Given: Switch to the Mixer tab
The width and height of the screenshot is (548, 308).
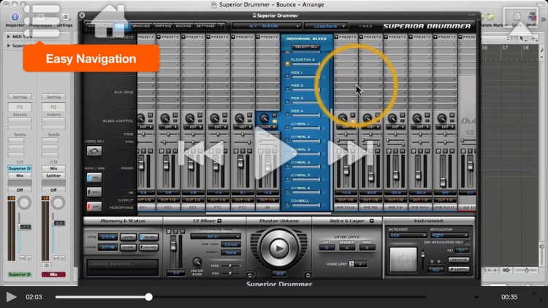Looking at the screenshot, I should (121, 26).
